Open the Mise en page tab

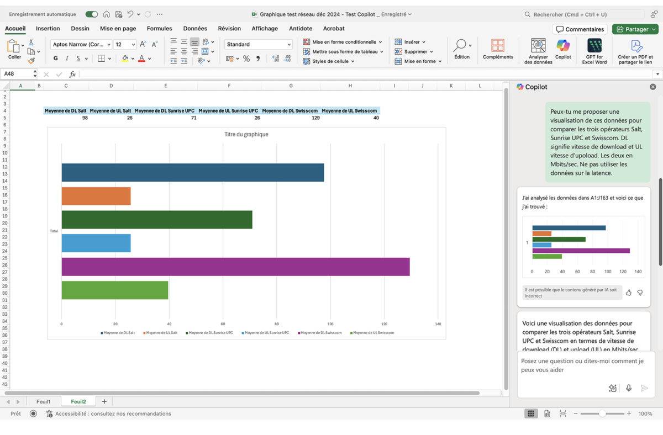tap(118, 29)
